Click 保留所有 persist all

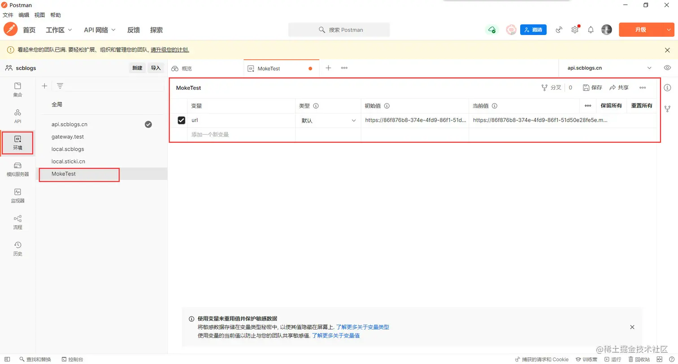click(x=611, y=106)
